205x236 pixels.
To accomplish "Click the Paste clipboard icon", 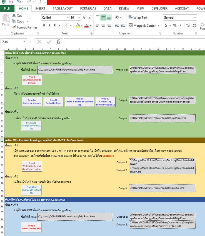I will [6, 18].
